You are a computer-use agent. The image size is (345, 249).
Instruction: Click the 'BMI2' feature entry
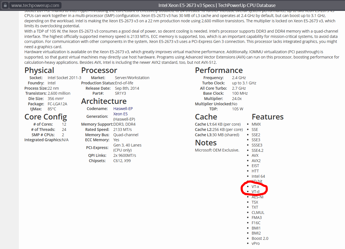pos(256,233)
